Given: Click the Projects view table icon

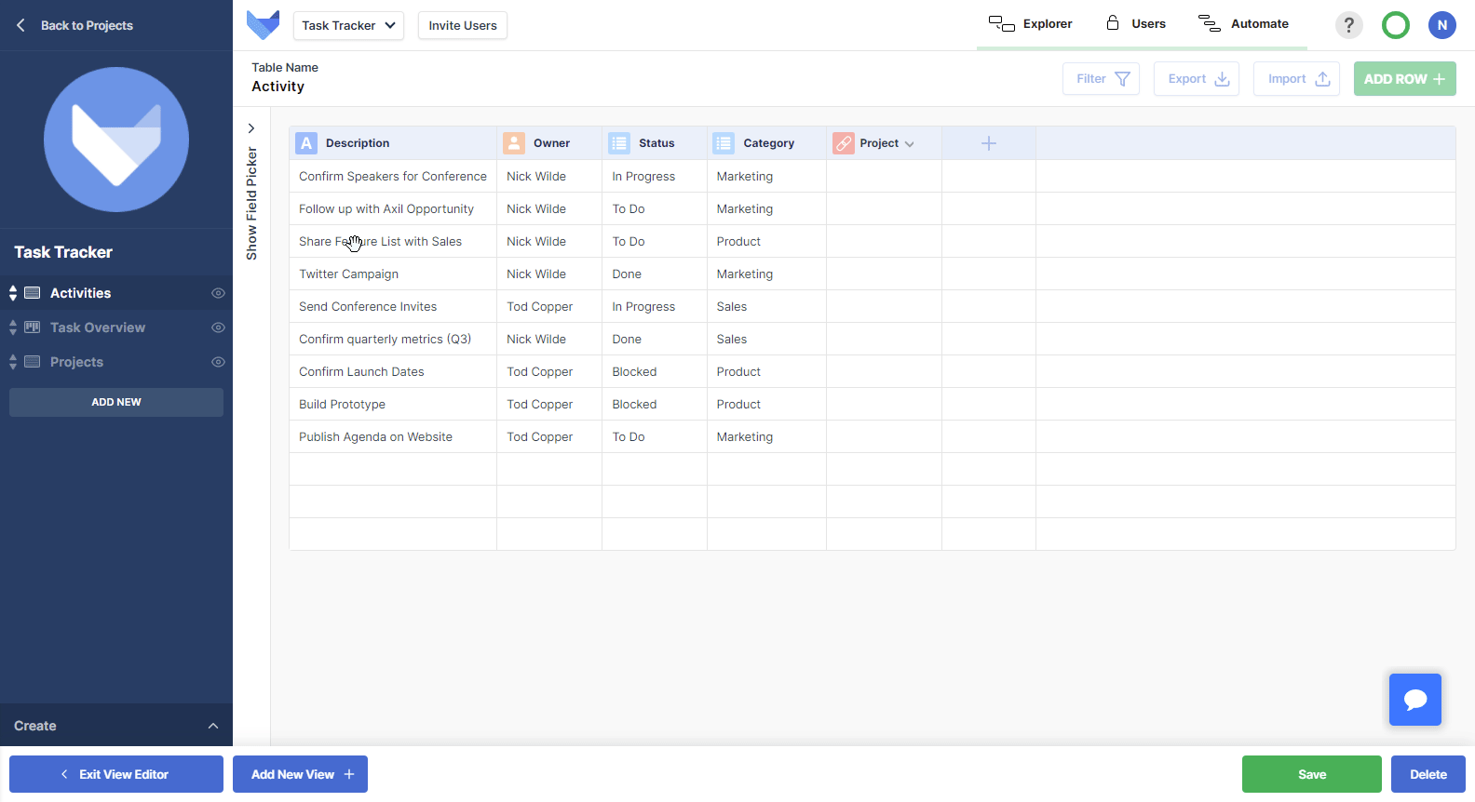Looking at the screenshot, I should [32, 362].
